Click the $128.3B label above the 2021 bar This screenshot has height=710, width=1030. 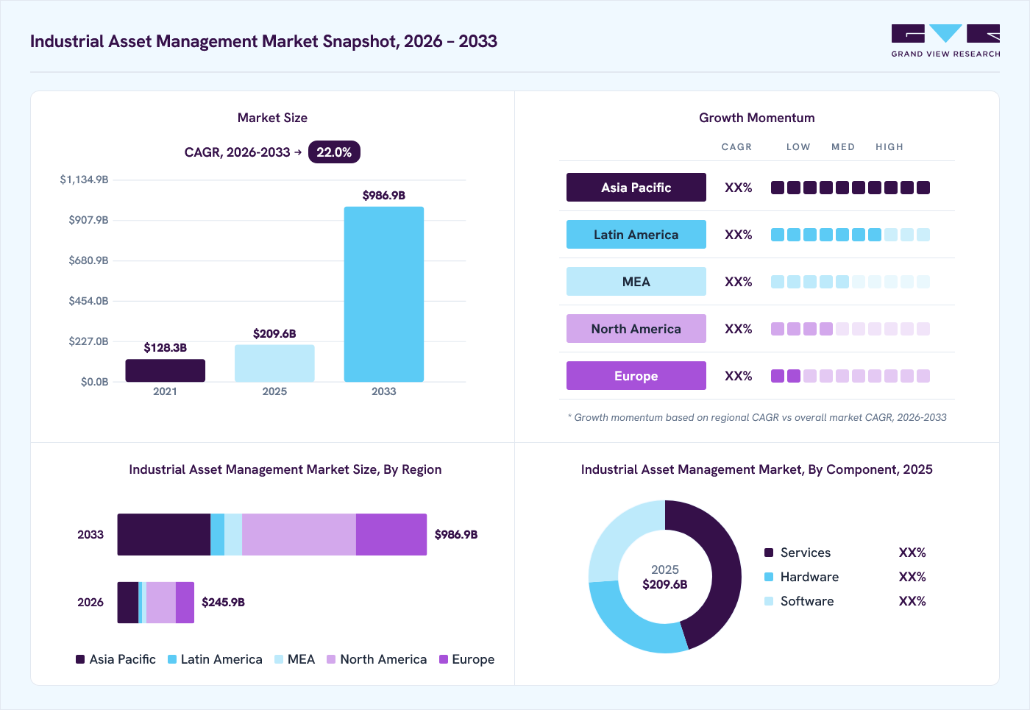[165, 348]
